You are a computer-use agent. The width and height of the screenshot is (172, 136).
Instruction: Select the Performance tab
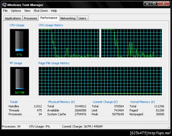(x=49, y=18)
